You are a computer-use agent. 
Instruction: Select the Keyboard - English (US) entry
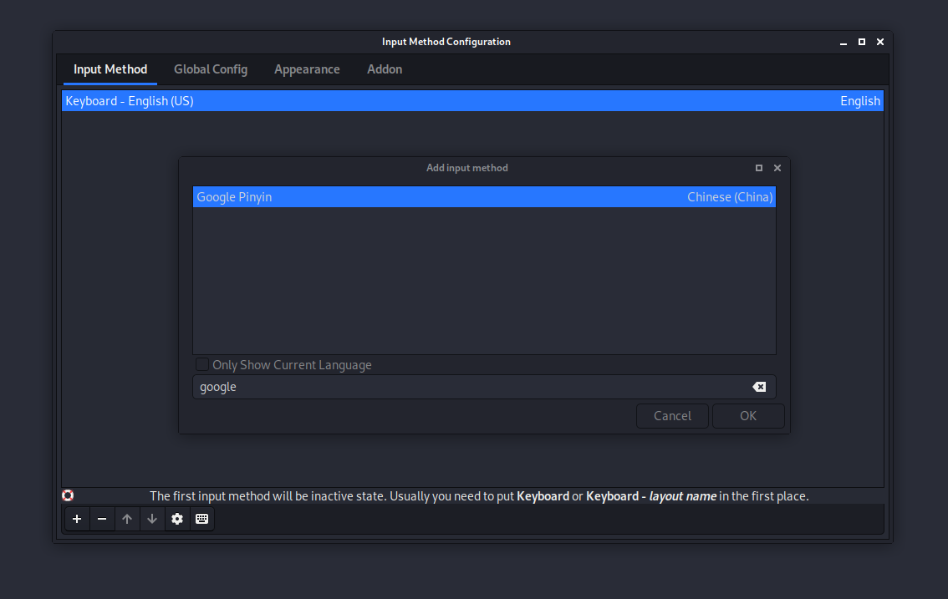(472, 101)
